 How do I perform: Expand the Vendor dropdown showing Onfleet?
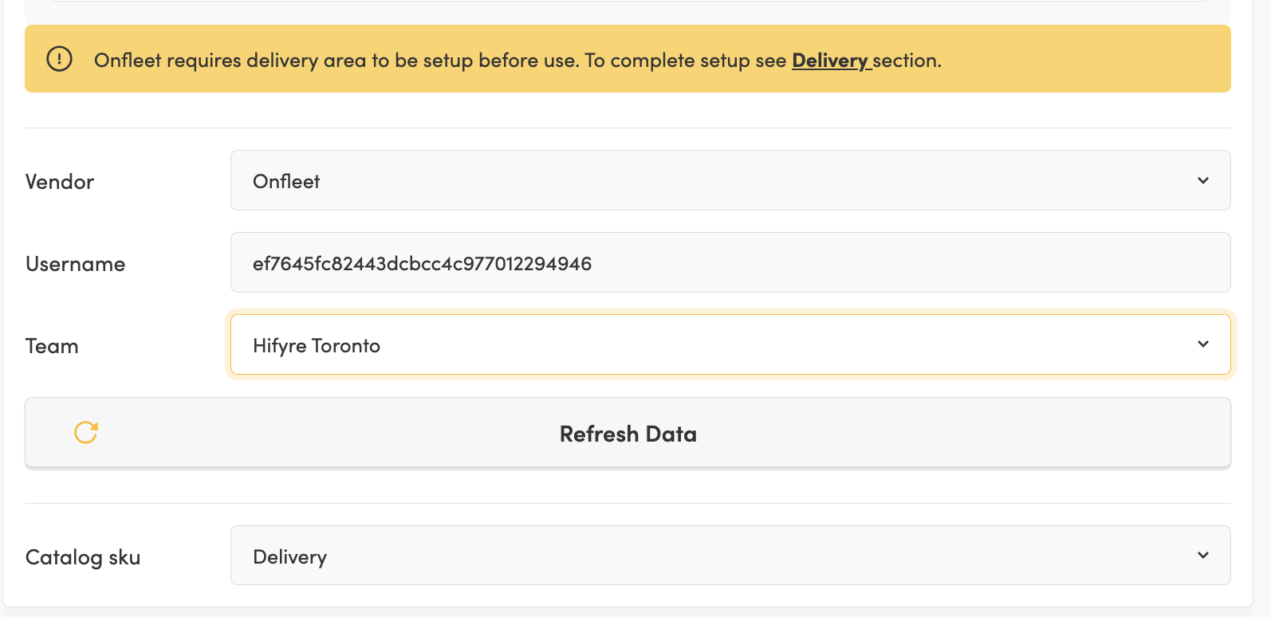coord(730,181)
